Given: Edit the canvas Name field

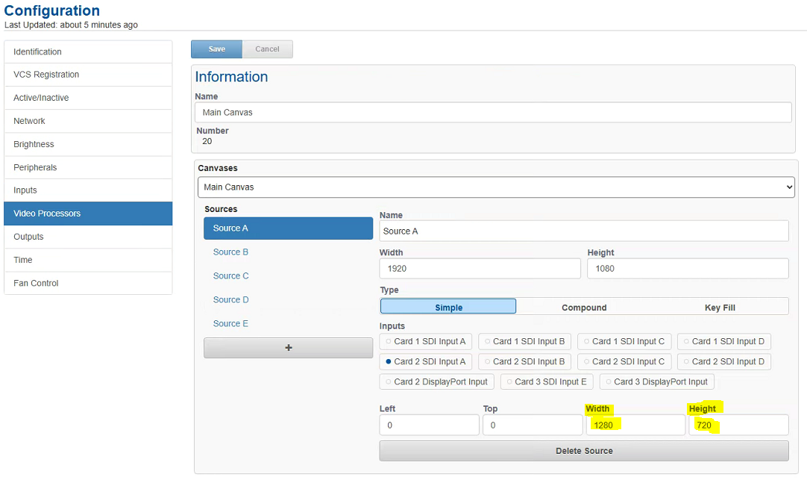Looking at the screenshot, I should 492,113.
